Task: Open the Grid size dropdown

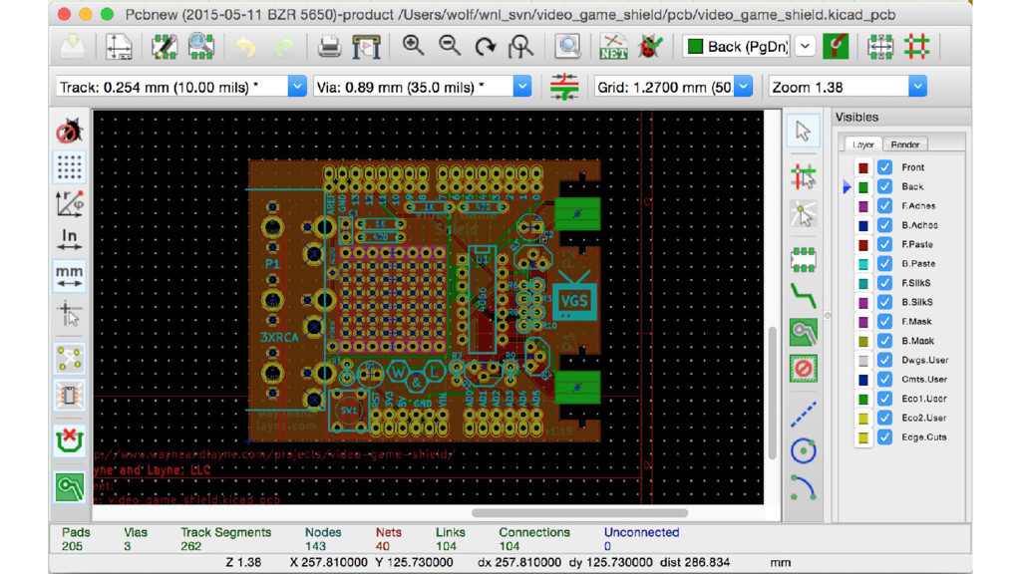Action: (x=743, y=87)
